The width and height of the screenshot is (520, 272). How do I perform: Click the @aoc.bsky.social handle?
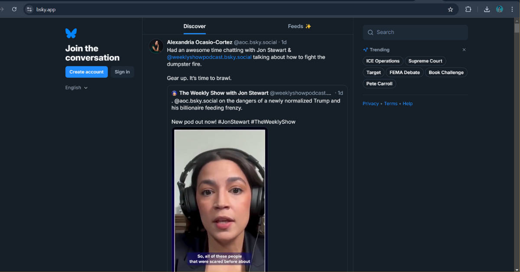(x=255, y=42)
